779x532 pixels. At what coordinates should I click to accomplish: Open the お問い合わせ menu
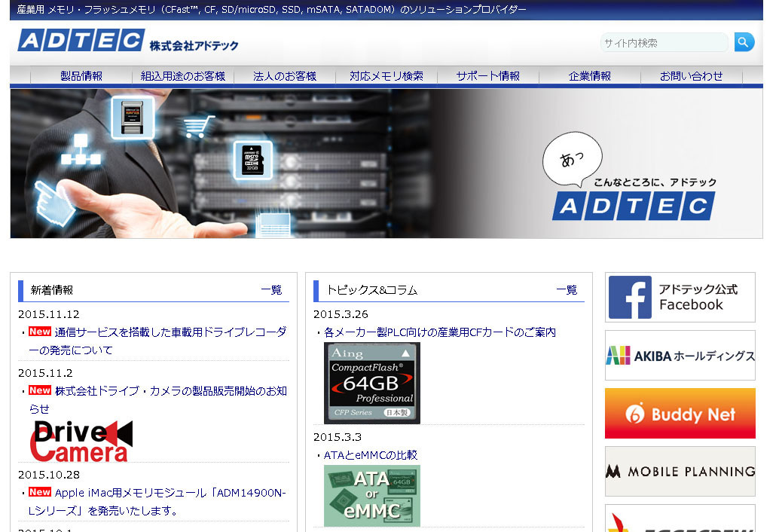pyautogui.click(x=692, y=75)
